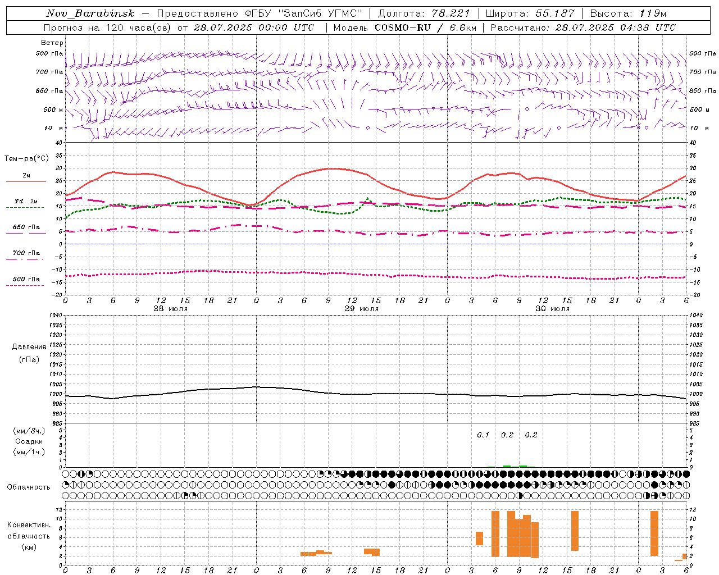Viewport: 719px width, 575px height.
Task: Click the latitude value 55.187
Action: click(x=556, y=13)
